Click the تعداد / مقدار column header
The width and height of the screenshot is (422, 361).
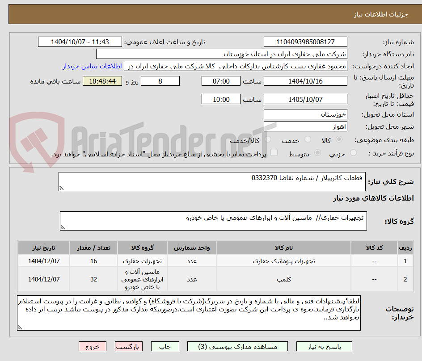tap(93, 248)
